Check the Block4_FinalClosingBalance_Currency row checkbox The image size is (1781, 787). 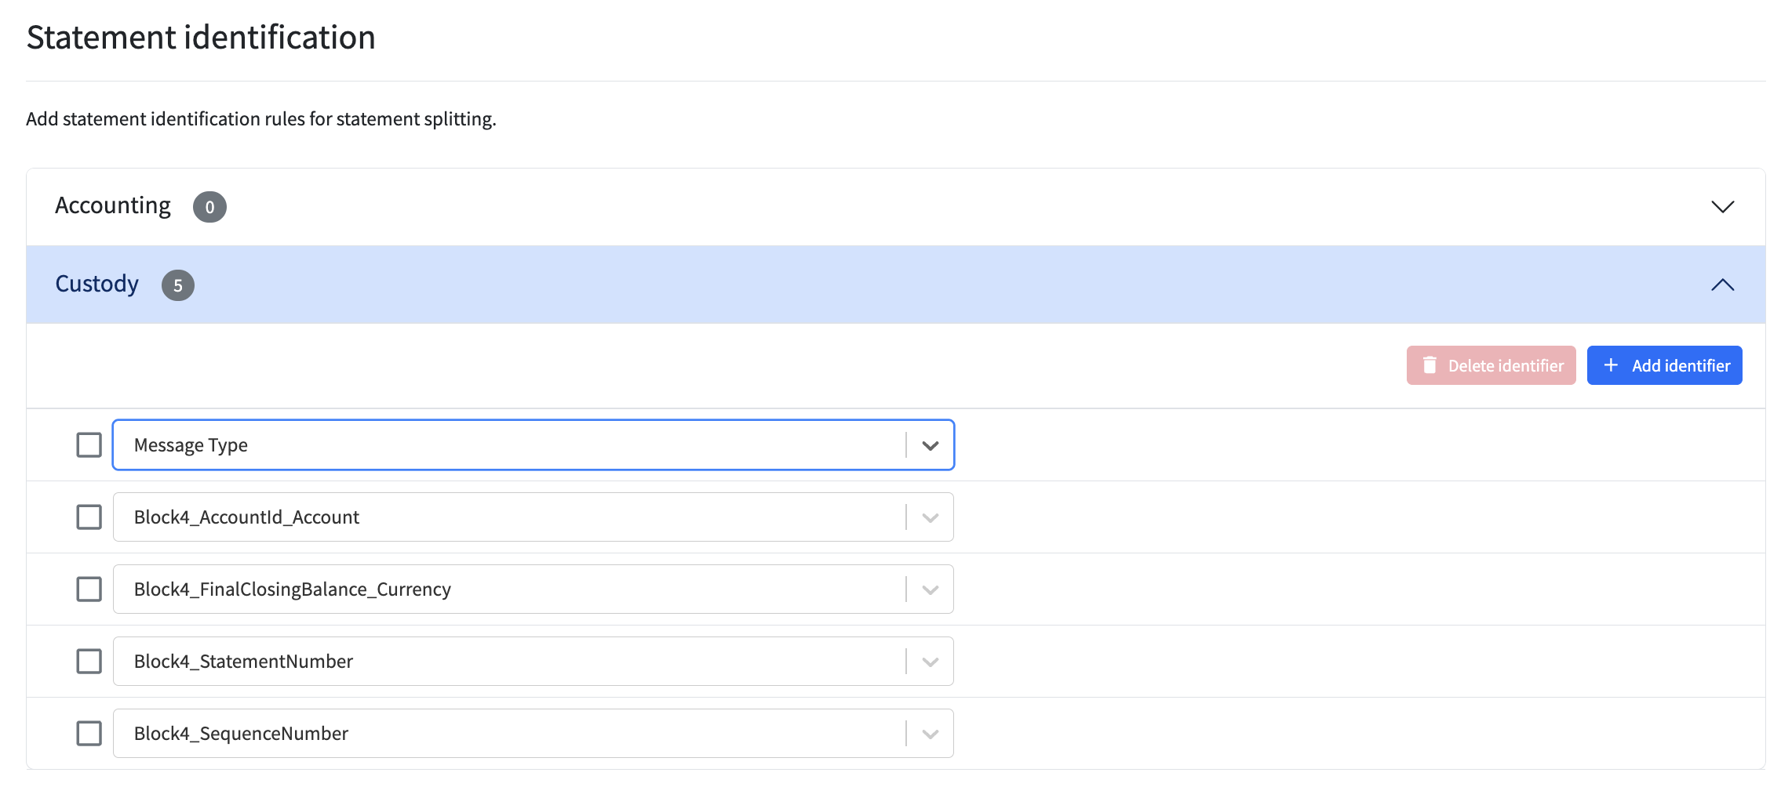click(x=89, y=589)
